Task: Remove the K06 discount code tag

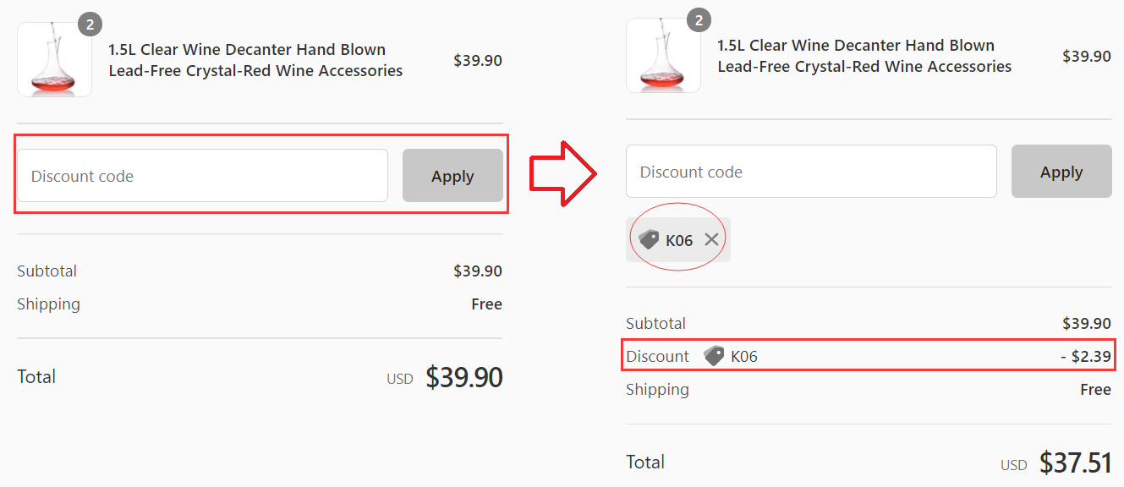Action: [x=711, y=240]
